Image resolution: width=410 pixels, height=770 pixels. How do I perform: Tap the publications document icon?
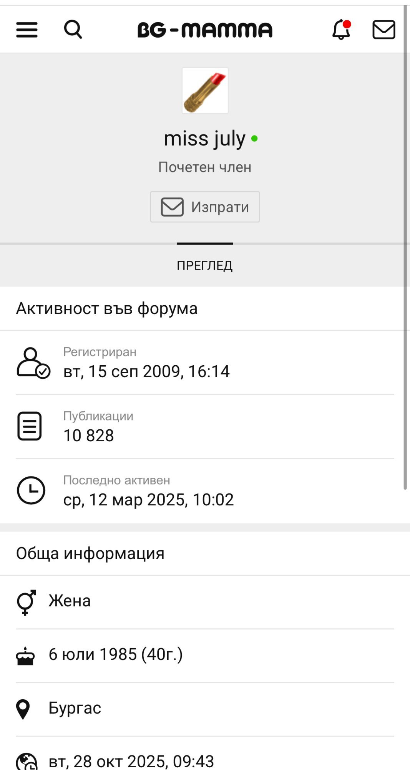pos(29,426)
